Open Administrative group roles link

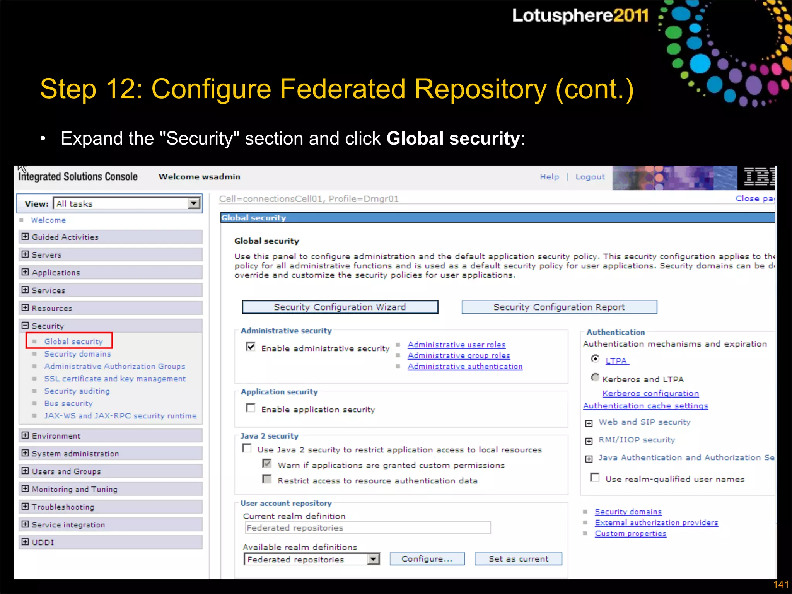point(459,355)
